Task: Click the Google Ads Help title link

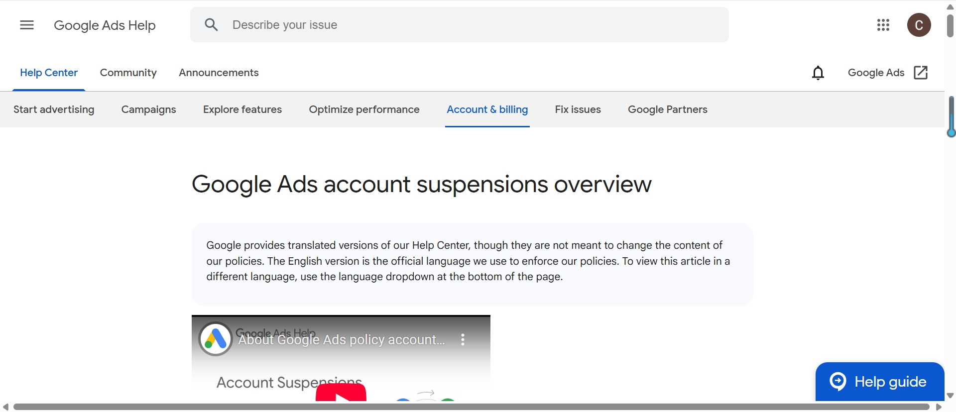Action: tap(105, 25)
